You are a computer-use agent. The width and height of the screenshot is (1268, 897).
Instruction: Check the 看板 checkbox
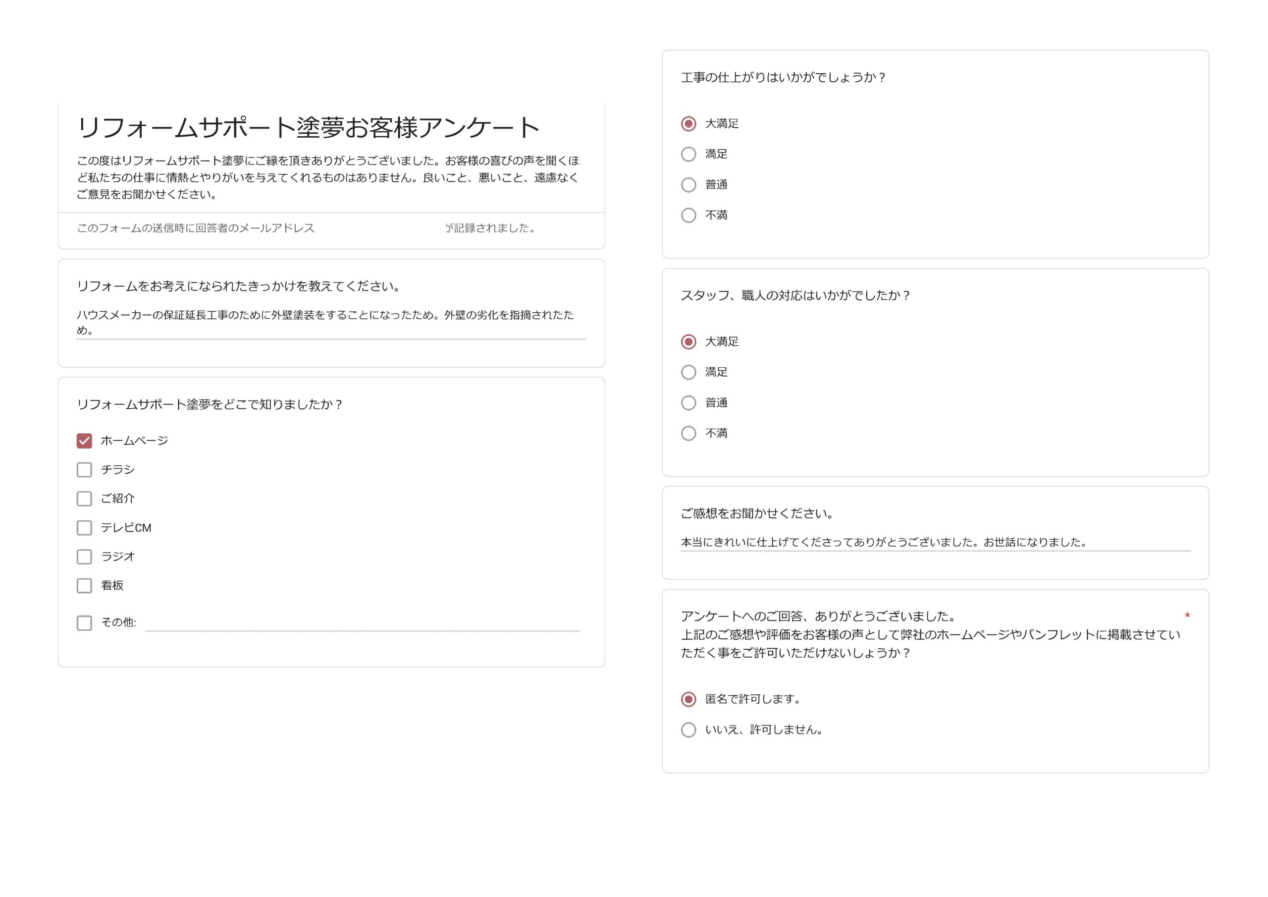coord(84,586)
